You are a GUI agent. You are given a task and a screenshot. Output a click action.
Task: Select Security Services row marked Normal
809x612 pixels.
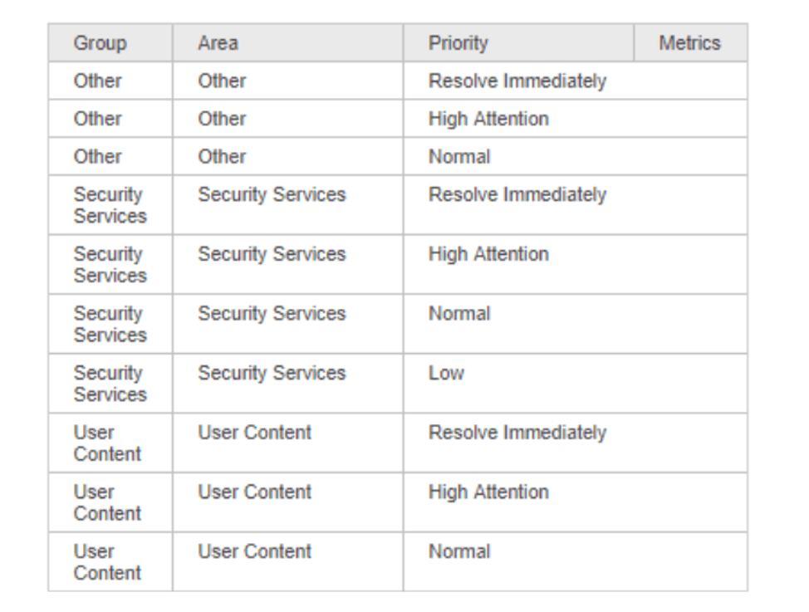(x=398, y=324)
